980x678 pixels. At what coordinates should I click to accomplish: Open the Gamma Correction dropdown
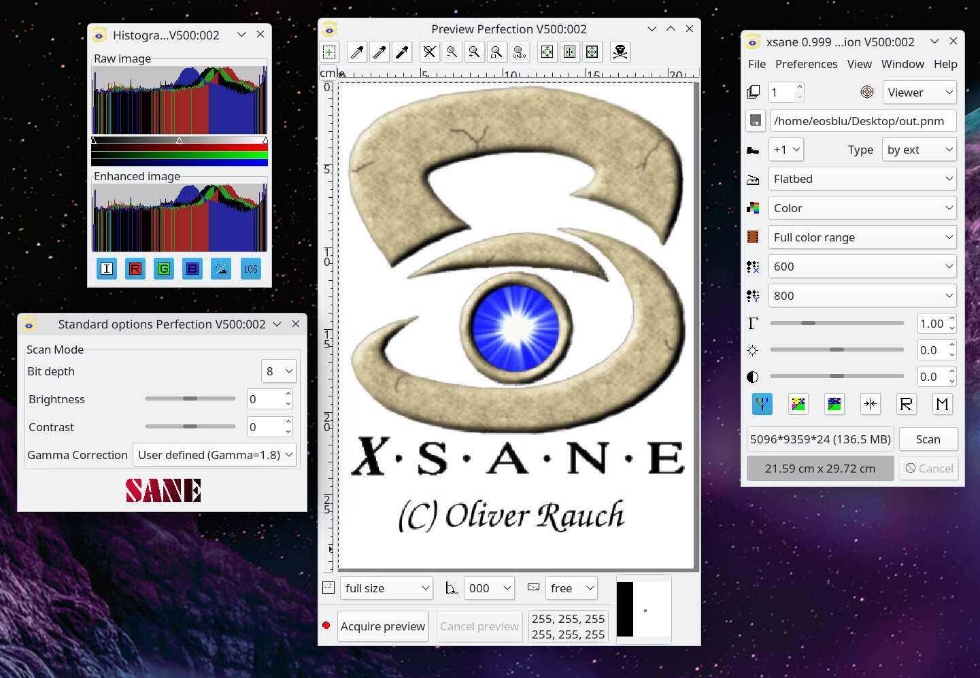215,455
